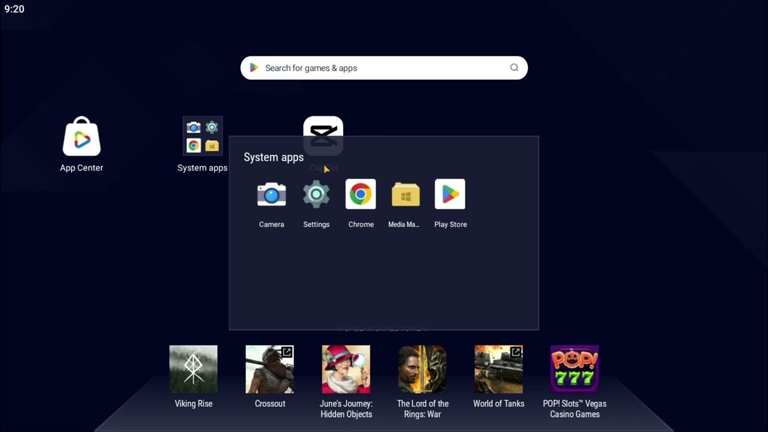The image size is (768, 432).
Task: Launch Chrome from System apps
Action: tap(361, 194)
